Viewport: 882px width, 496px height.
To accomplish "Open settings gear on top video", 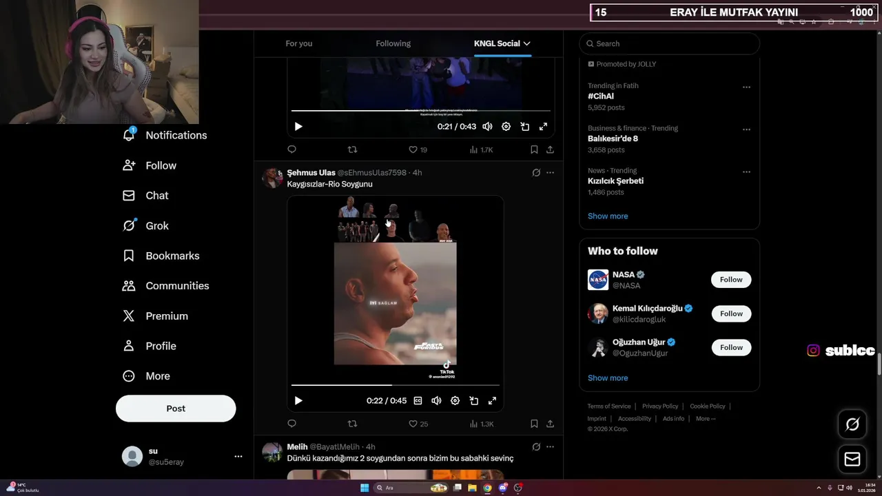I will (x=506, y=127).
